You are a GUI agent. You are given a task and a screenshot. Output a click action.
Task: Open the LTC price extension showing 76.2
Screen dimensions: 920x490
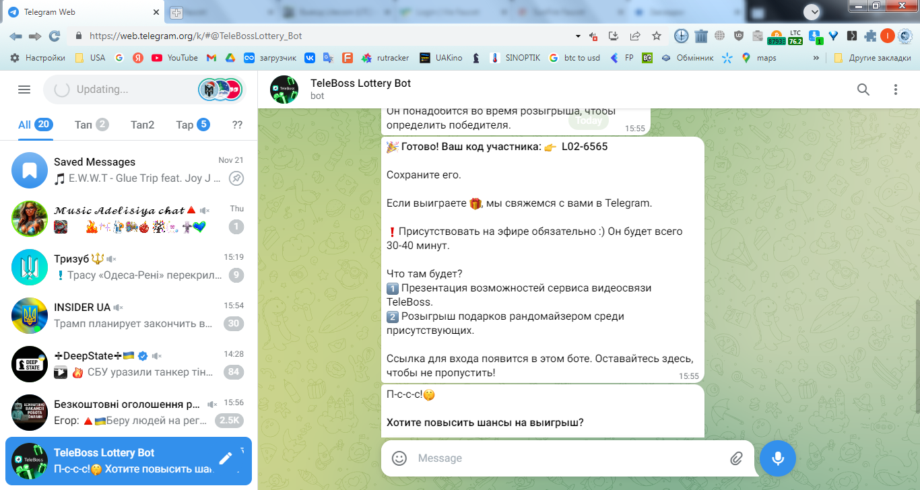795,37
